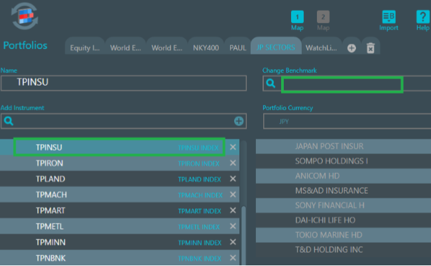Remove TPMINN instrument with X
The height and width of the screenshot is (266, 431).
pos(233,242)
